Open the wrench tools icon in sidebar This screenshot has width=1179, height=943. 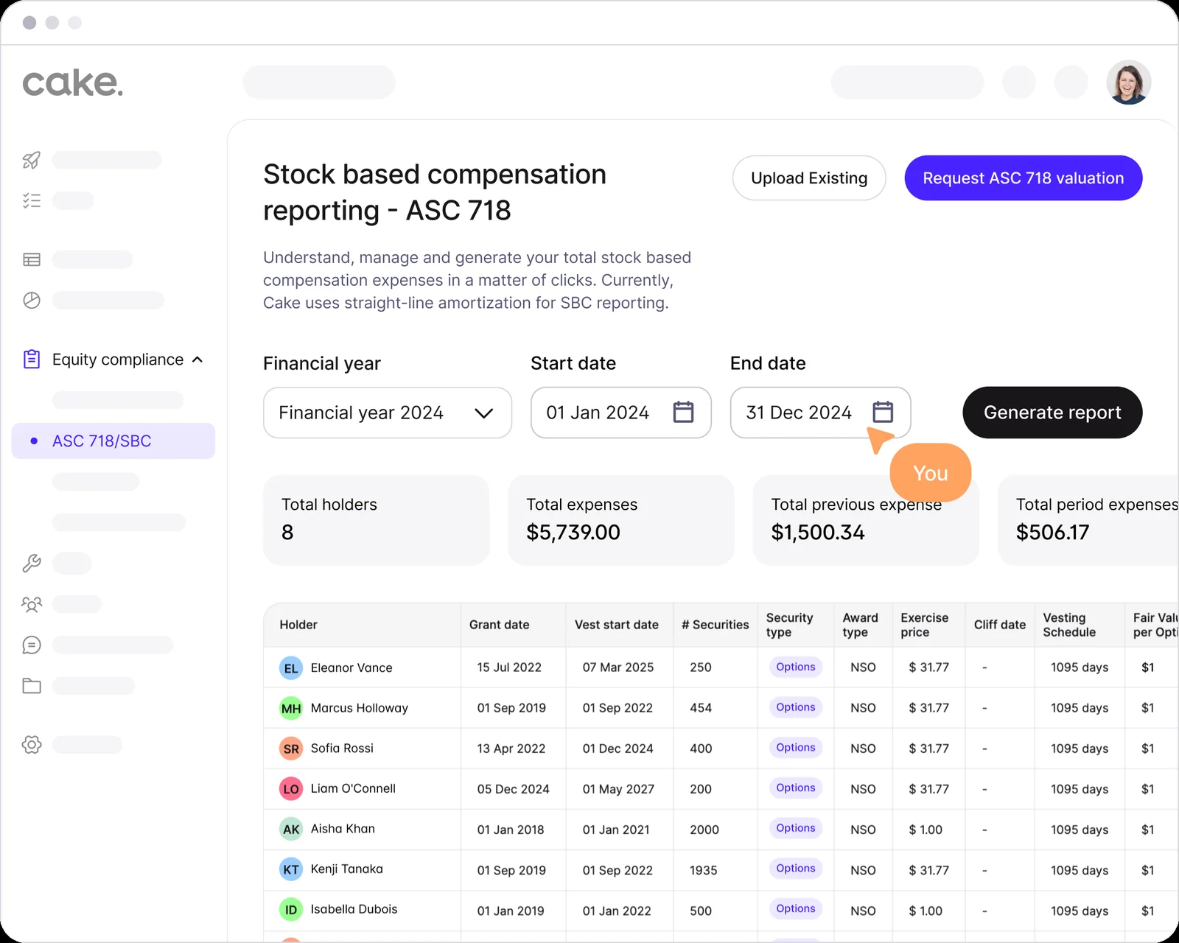pos(32,564)
